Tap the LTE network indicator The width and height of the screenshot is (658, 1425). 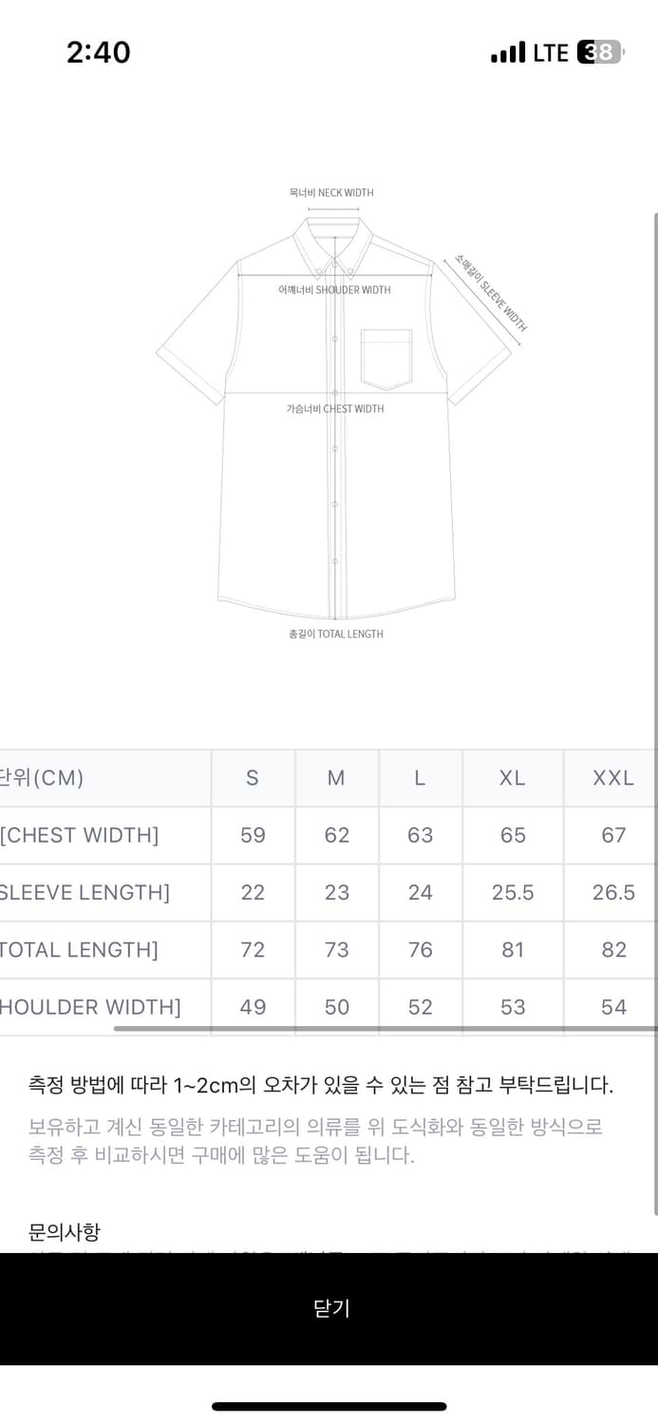[551, 52]
